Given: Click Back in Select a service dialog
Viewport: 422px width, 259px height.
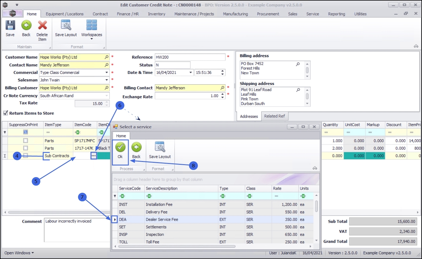Looking at the screenshot, I should pos(136,147).
